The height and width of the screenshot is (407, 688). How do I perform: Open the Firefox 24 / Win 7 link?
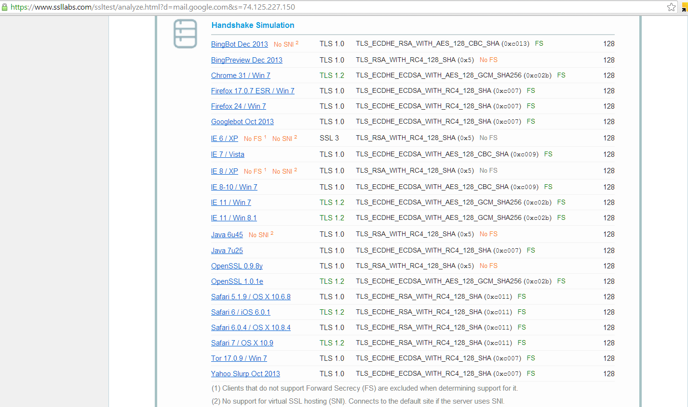(x=238, y=106)
